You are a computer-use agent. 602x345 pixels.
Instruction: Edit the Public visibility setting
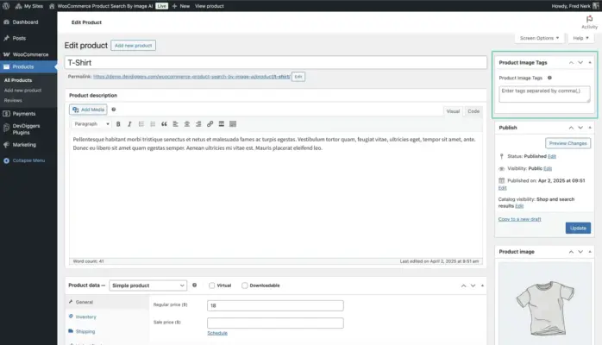coord(548,168)
